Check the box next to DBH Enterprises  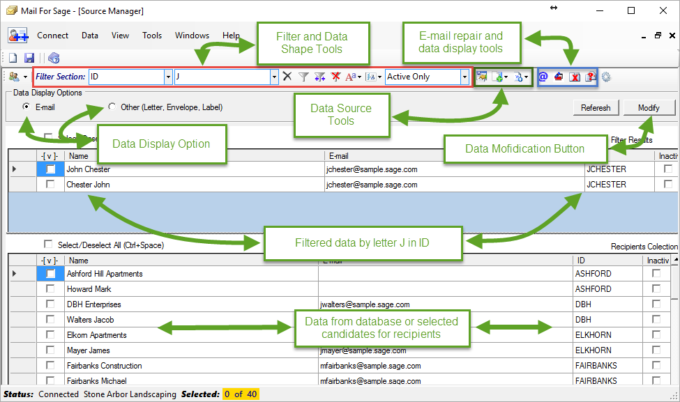(x=50, y=304)
